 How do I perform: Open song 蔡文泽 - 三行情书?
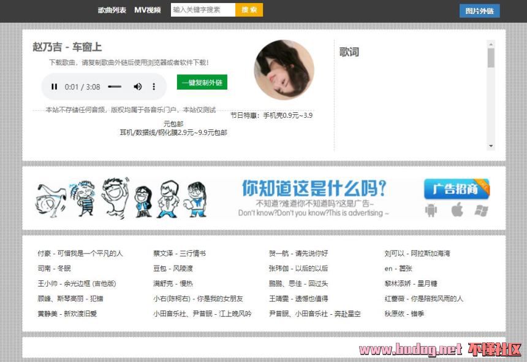(180, 253)
